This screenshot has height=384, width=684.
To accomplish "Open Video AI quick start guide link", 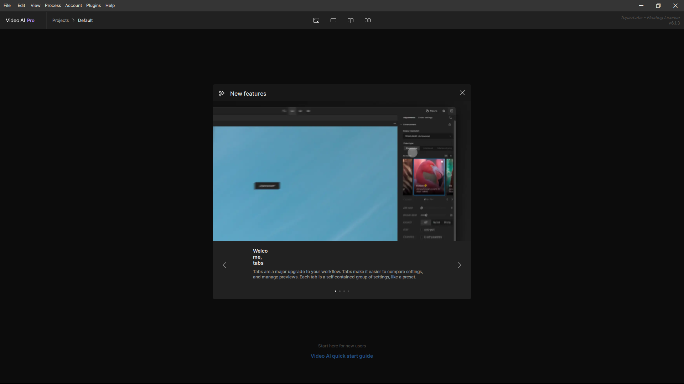I will [x=342, y=356].
